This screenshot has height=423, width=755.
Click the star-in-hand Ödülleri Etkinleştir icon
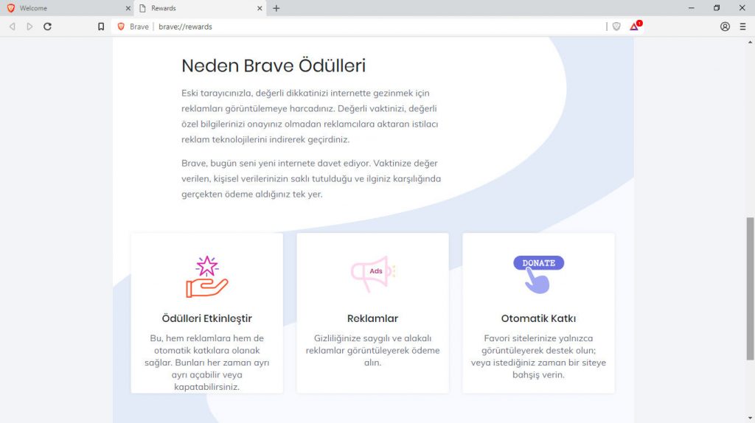coord(207,276)
